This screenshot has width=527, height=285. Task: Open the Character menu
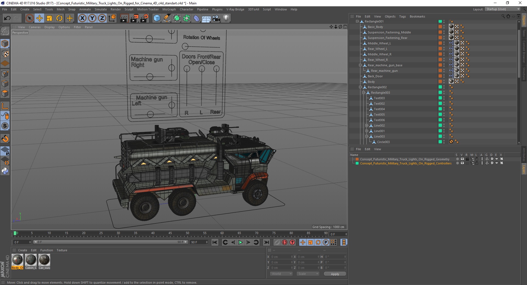187,9
